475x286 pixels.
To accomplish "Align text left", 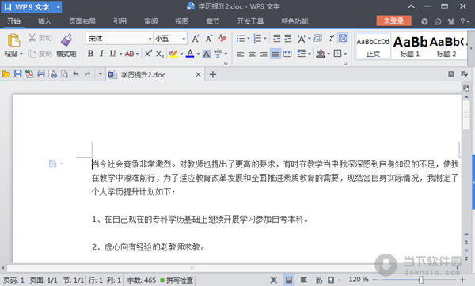I will pyautogui.click(x=241, y=54).
